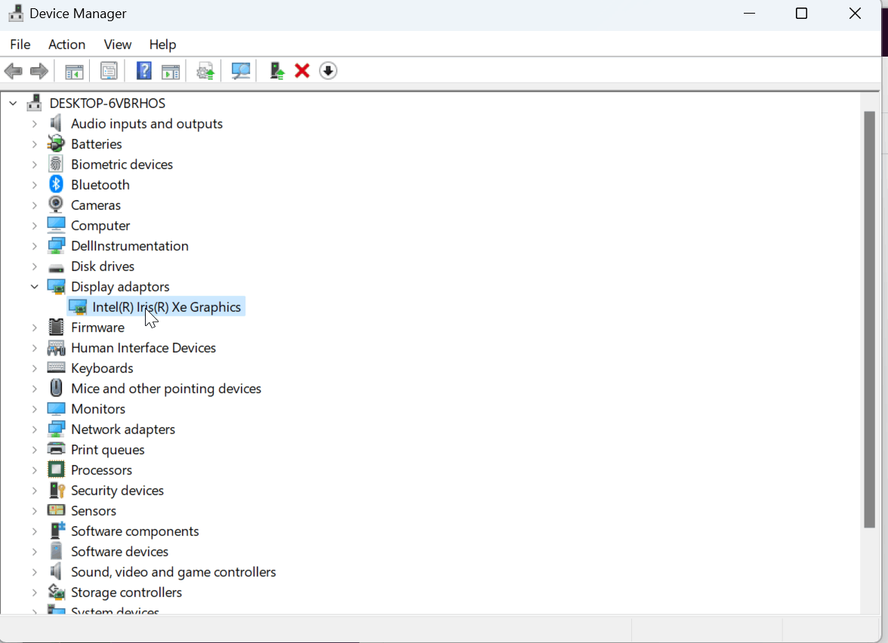
Task: Expand the Software components category
Action: [35, 531]
